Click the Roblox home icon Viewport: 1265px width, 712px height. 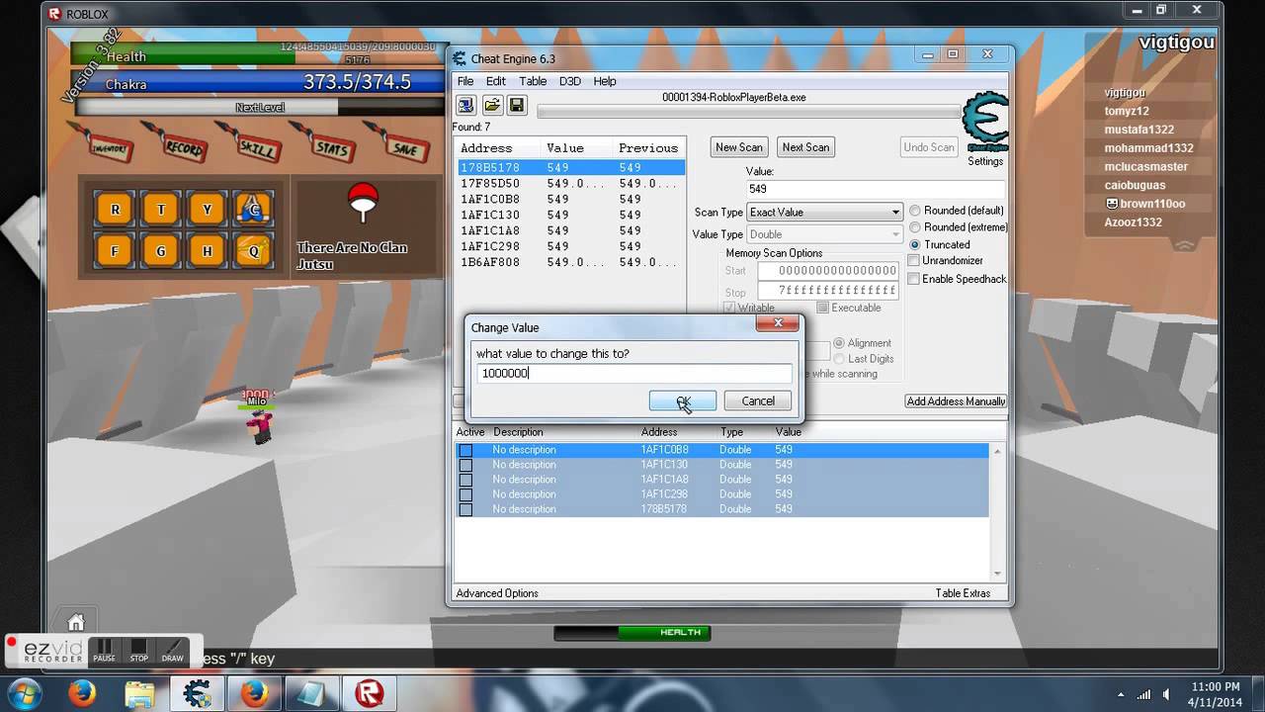tap(76, 622)
